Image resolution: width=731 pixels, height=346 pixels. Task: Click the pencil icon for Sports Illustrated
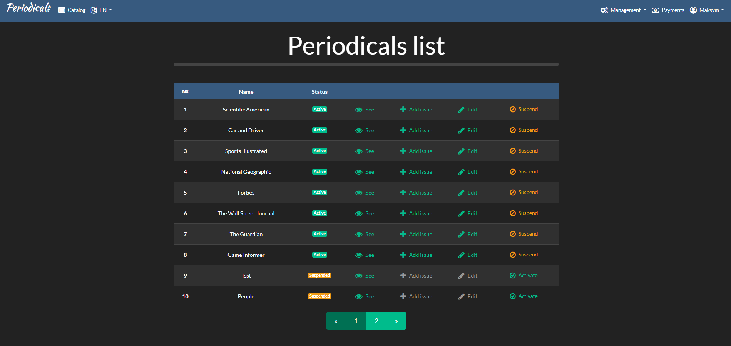[x=461, y=151]
